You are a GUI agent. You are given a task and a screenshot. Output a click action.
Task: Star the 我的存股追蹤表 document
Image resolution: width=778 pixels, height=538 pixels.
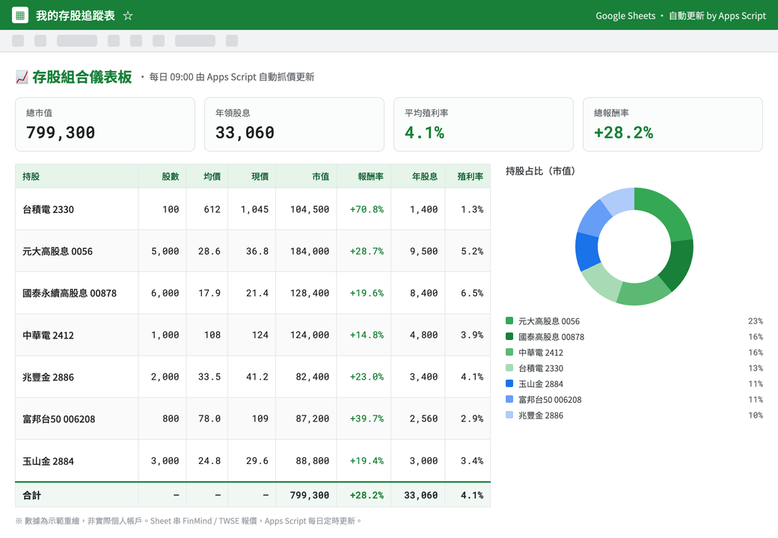click(128, 16)
